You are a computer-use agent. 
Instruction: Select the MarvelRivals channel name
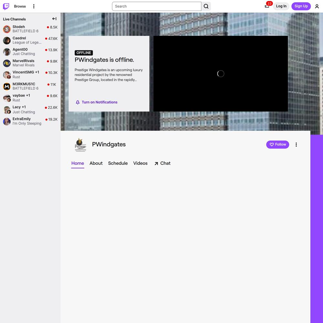[23, 61]
